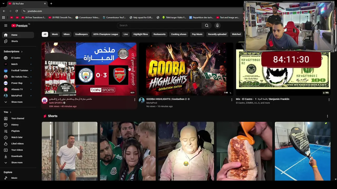
Task: Play the GOOBA HIGHLIGHTS video thumbnail
Action: pos(186,69)
